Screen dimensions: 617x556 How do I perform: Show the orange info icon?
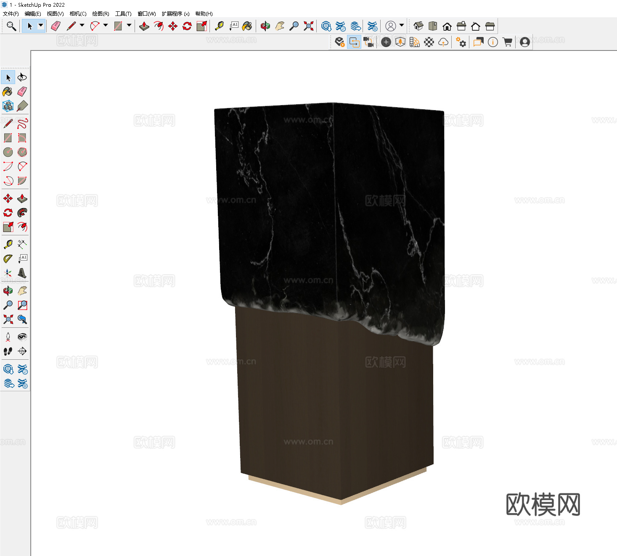tap(493, 42)
